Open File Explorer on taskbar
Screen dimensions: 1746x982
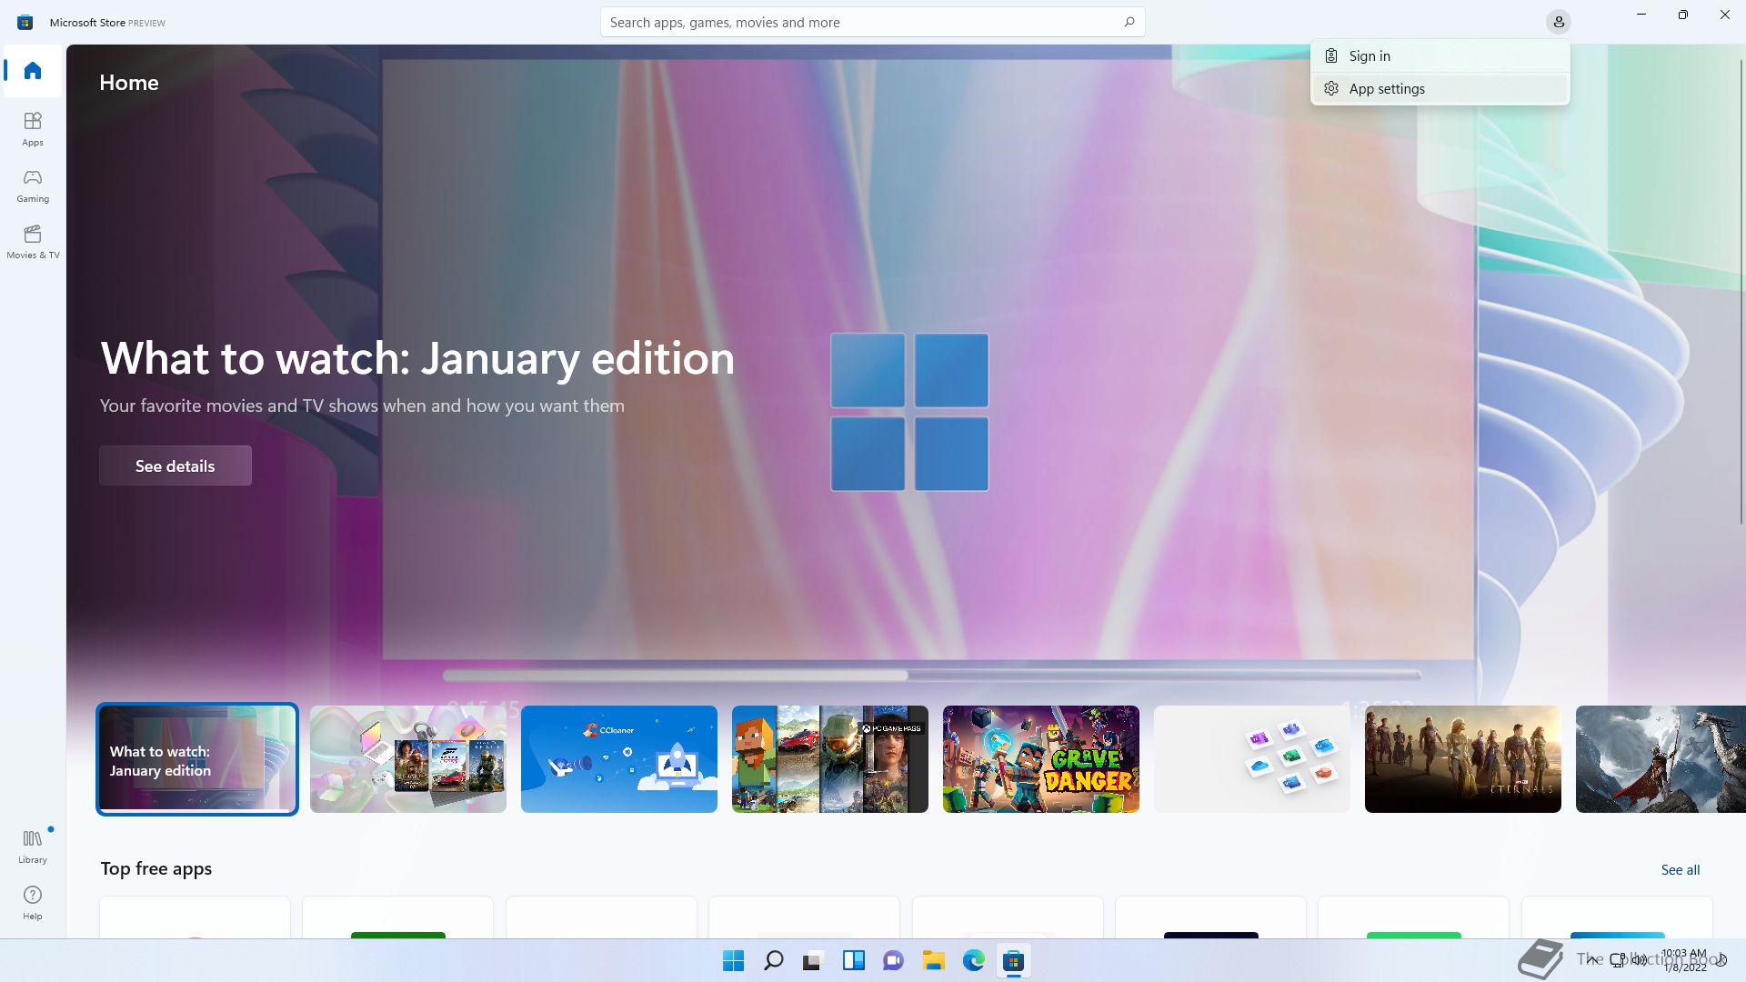(x=933, y=960)
